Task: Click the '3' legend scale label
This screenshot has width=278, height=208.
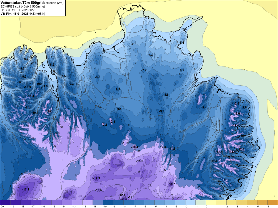Action: pos(237,206)
